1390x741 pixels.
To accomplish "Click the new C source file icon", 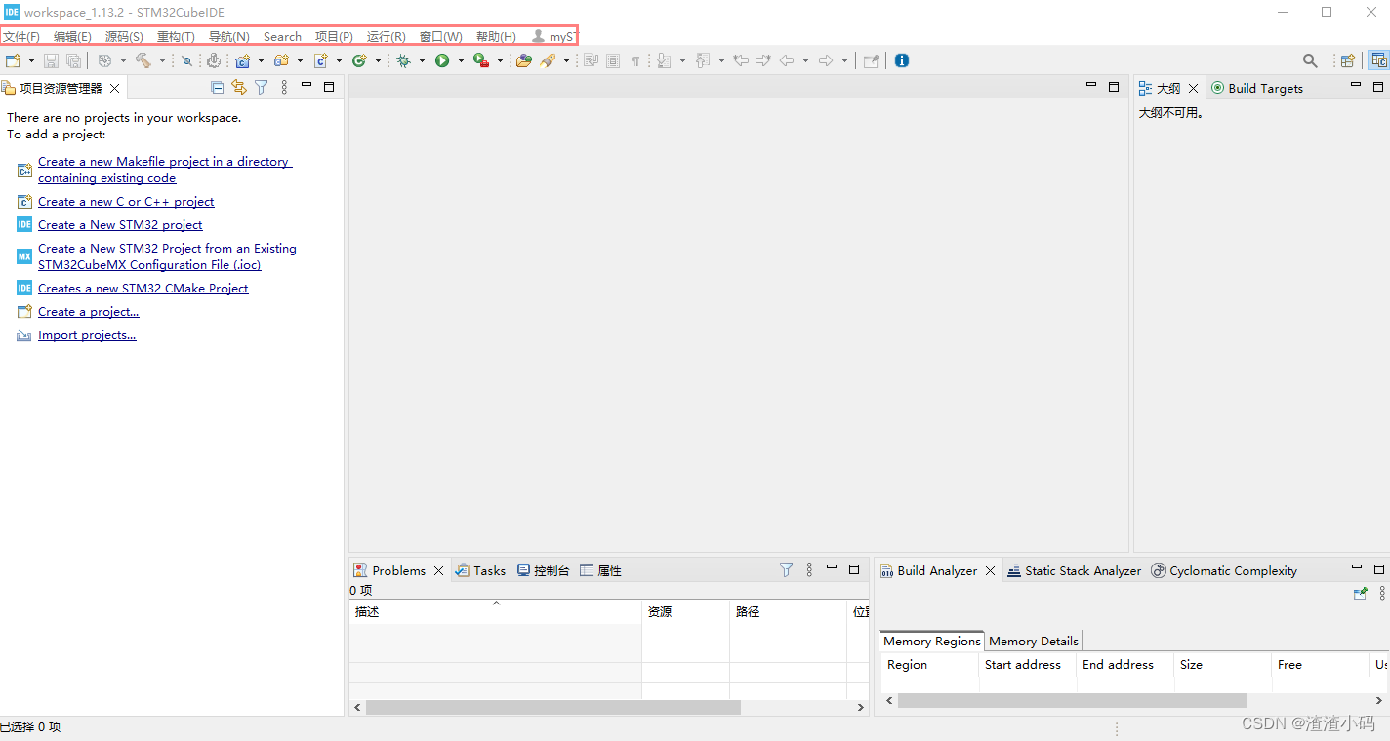I will 320,60.
